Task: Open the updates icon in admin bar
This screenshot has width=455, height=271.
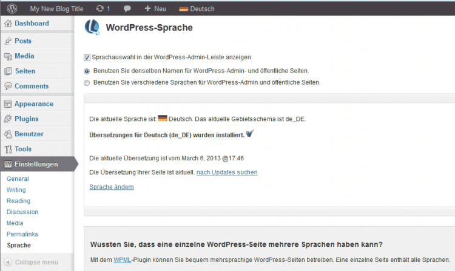Action: click(x=99, y=9)
